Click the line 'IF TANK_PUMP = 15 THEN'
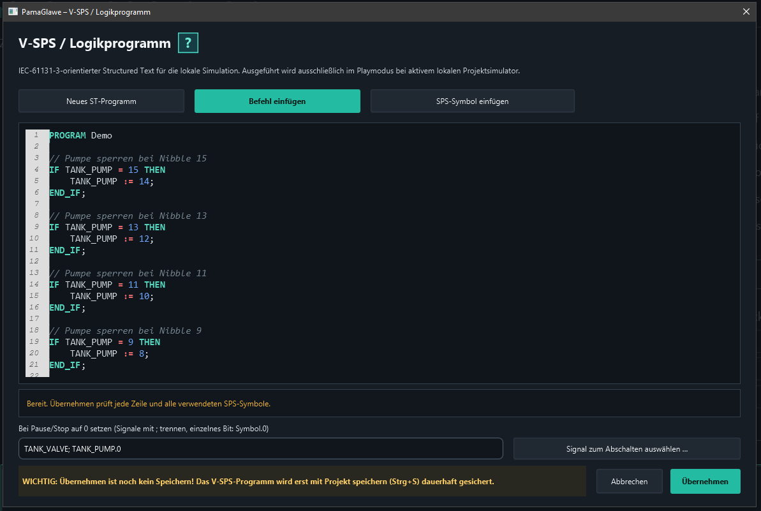 [107, 170]
